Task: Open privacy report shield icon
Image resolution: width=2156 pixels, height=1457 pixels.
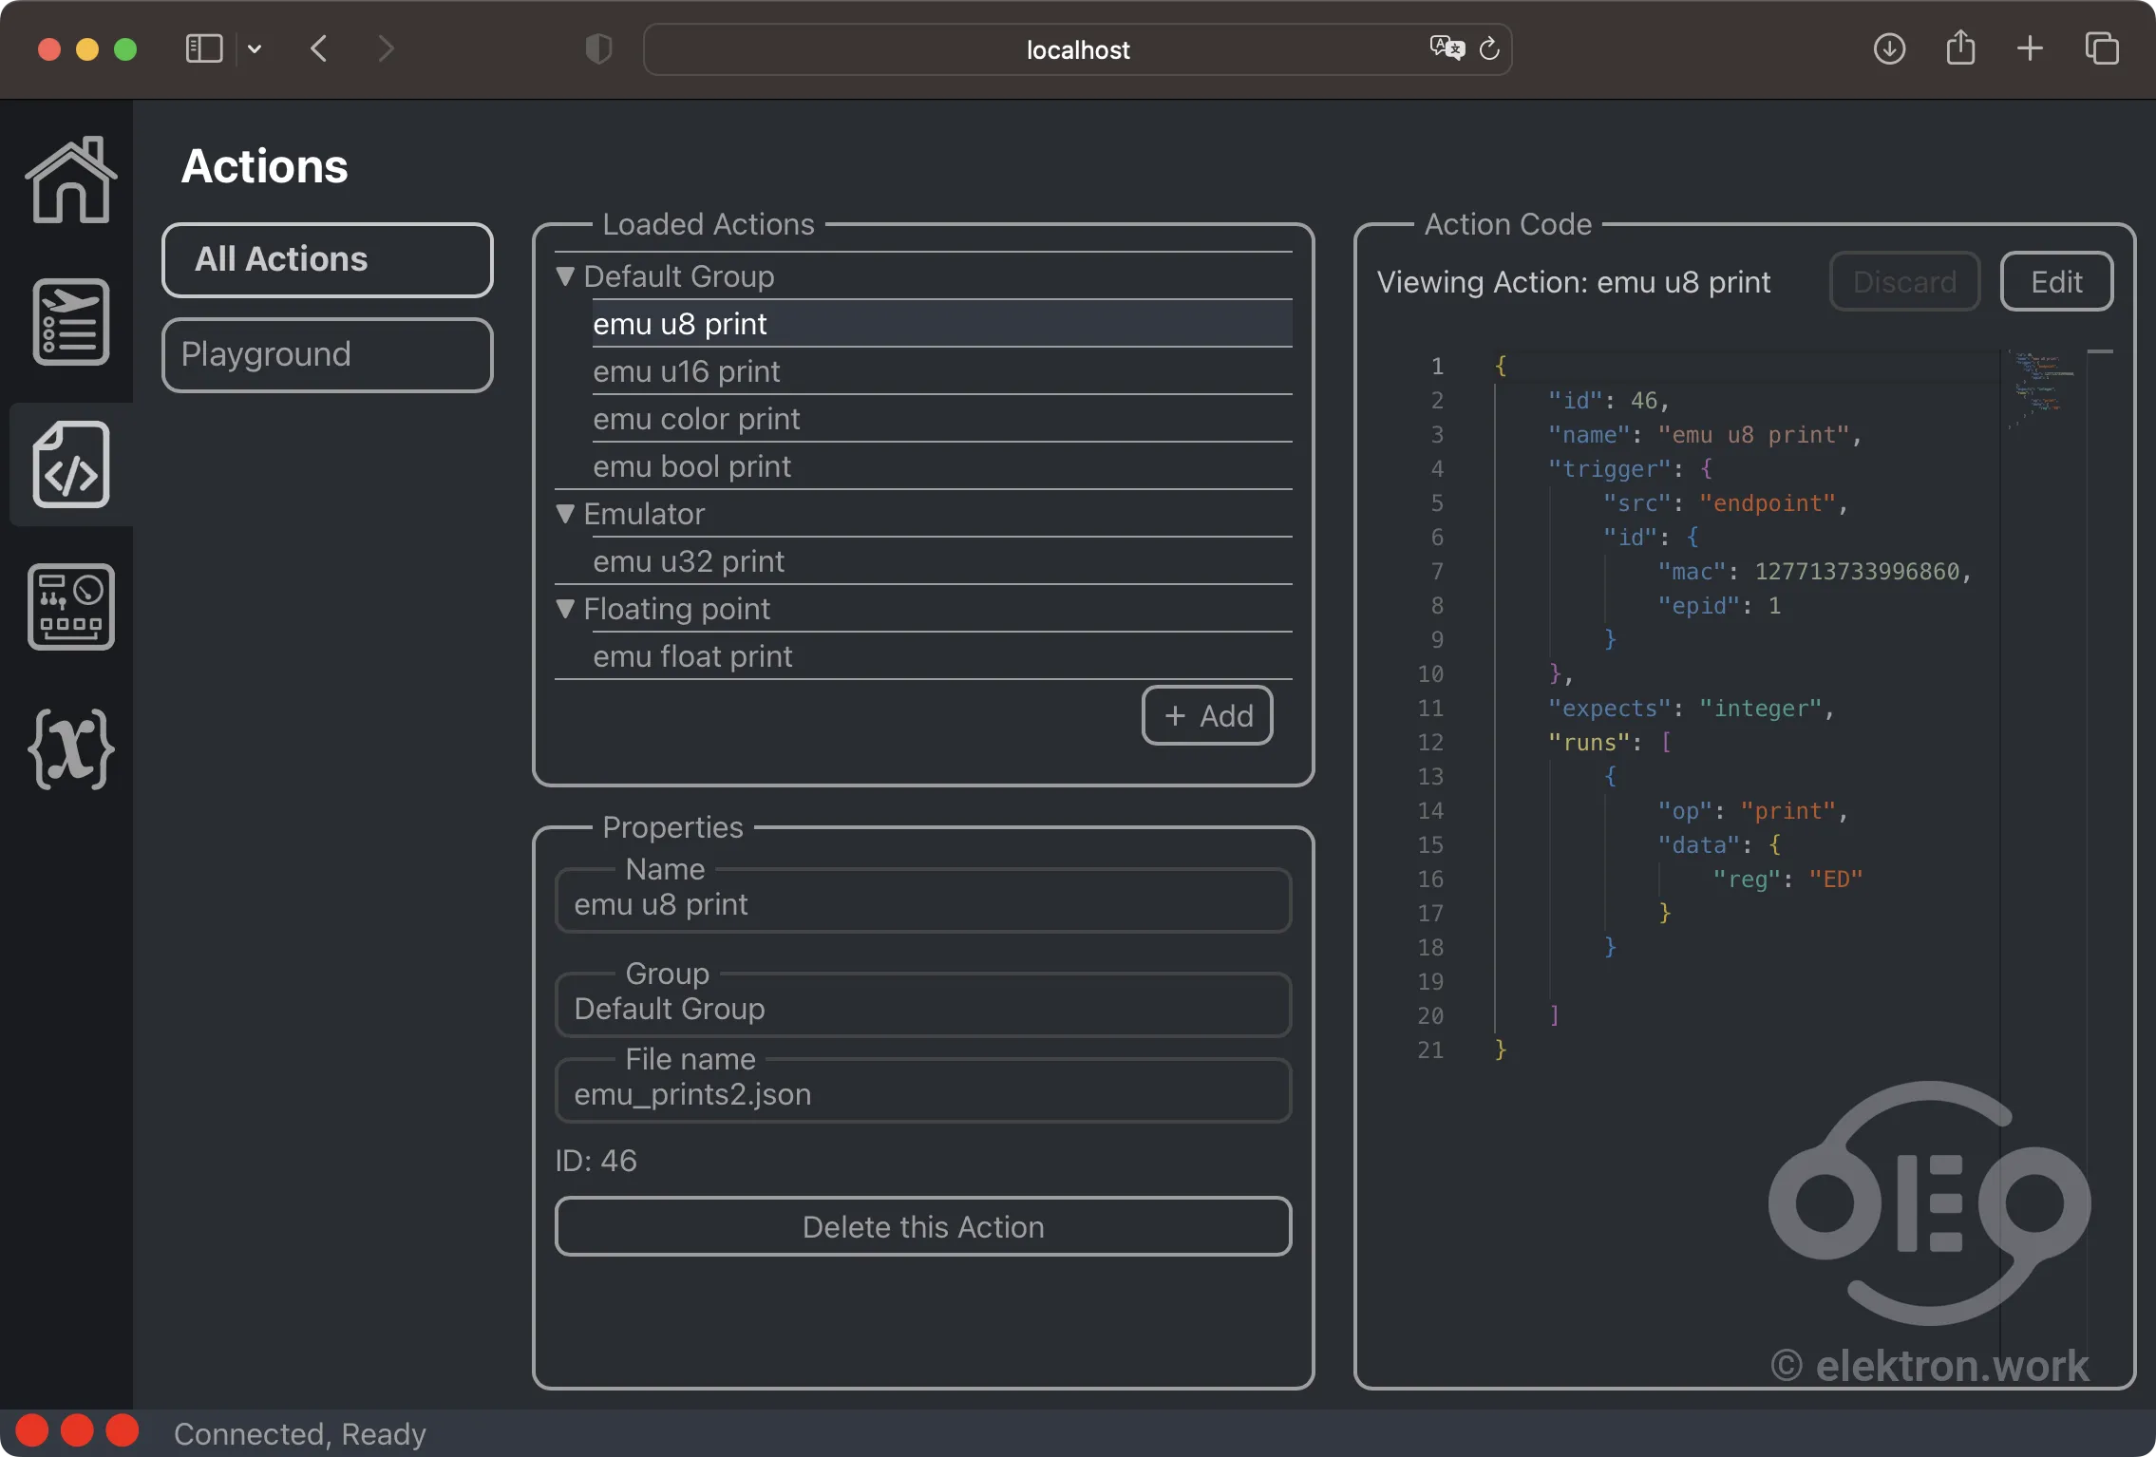Action: point(598,48)
